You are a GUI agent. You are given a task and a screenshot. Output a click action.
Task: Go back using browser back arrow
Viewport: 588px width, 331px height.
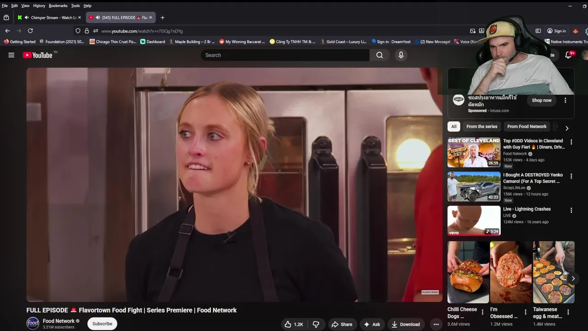click(x=7, y=31)
